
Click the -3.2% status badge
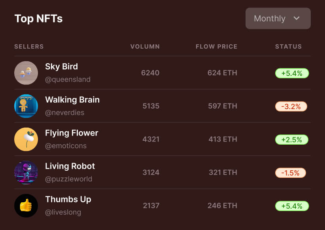click(x=291, y=106)
